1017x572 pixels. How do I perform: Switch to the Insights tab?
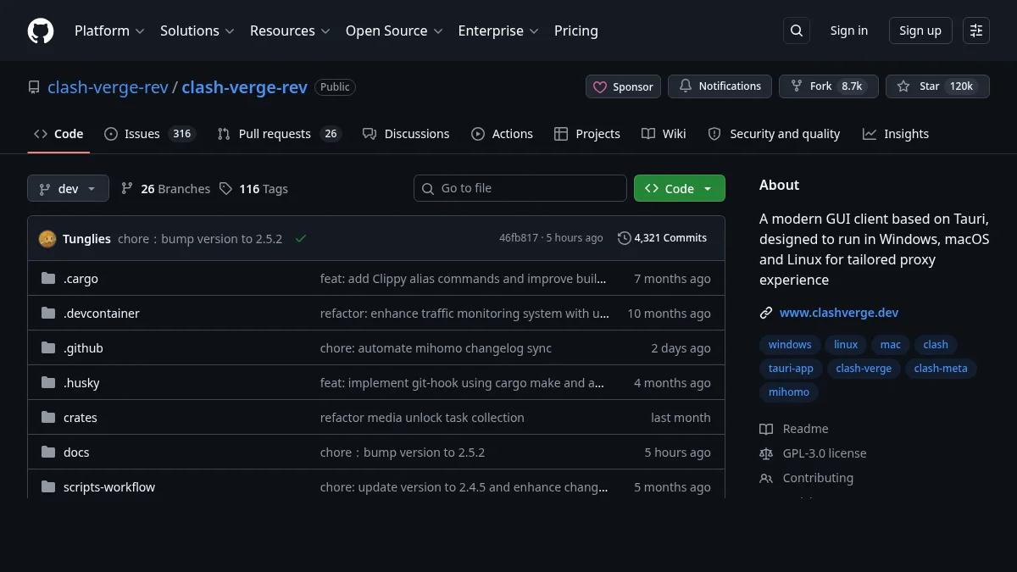896,134
